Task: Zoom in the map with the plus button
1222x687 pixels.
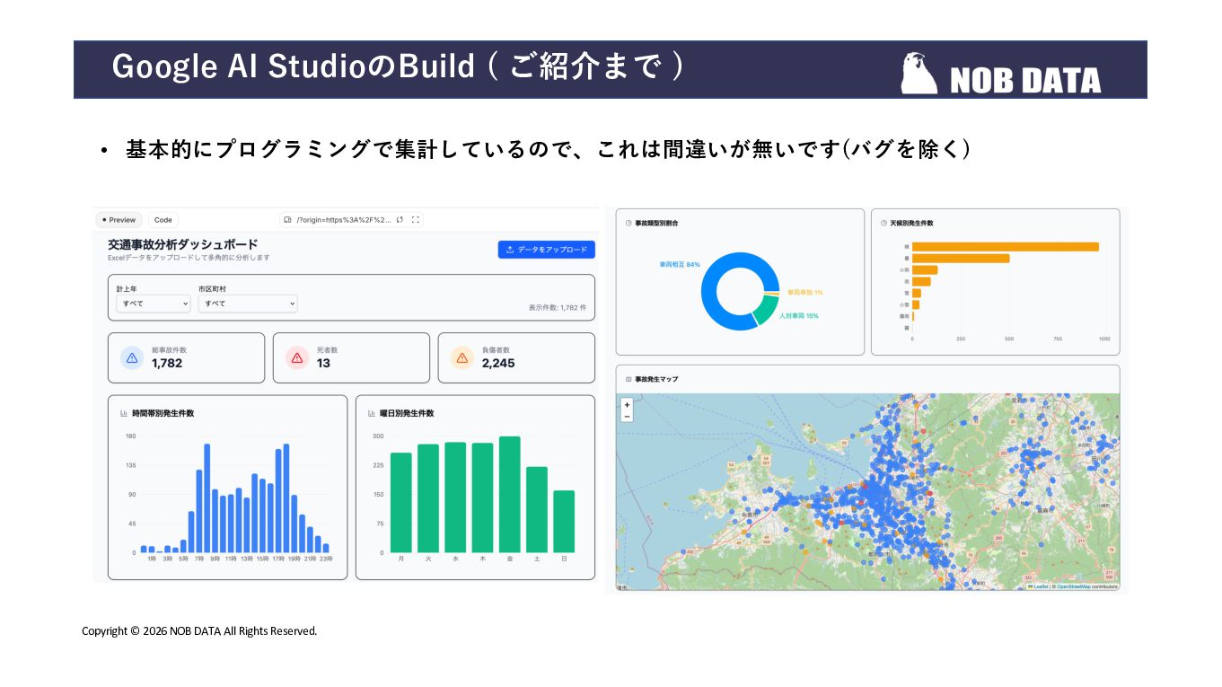Action: (x=627, y=405)
